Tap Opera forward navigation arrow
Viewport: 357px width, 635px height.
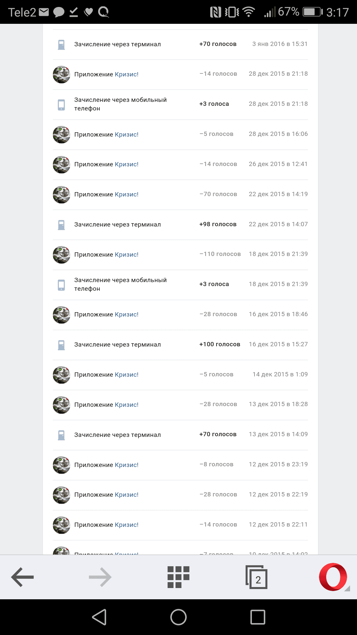pos(100,577)
